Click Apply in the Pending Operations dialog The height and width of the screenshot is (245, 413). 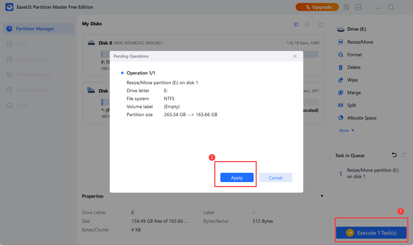click(x=237, y=178)
